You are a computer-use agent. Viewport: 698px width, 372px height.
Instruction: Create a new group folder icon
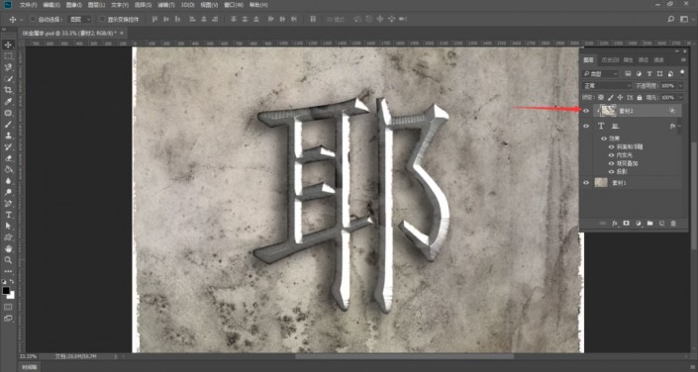[649, 224]
